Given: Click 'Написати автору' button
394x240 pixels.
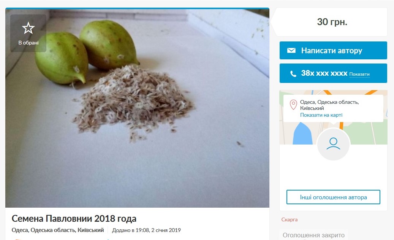Looking at the screenshot, I should pyautogui.click(x=333, y=50).
